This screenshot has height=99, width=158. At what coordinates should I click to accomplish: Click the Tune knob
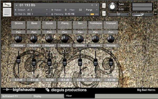coord(112,7)
